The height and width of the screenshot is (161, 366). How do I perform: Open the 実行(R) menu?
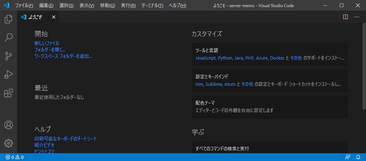point(128,5)
